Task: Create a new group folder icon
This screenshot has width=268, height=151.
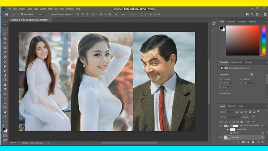Action: [x=253, y=142]
